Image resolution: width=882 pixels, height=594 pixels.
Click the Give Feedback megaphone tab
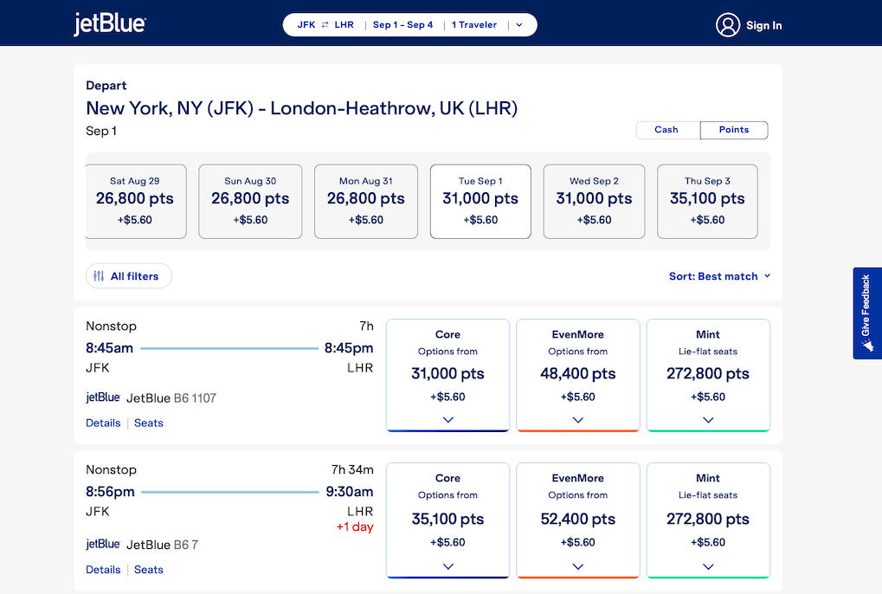point(866,313)
